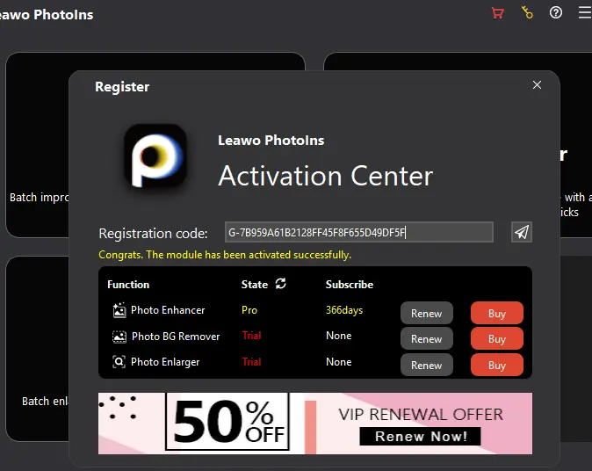Click the Trial state of Photo Enlarger
The image size is (592, 471).
coord(251,362)
